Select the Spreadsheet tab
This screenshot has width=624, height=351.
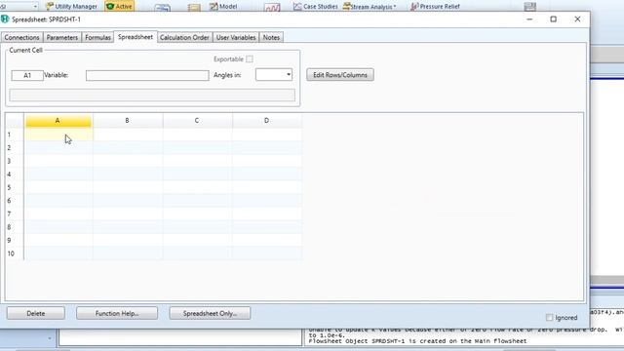136,37
